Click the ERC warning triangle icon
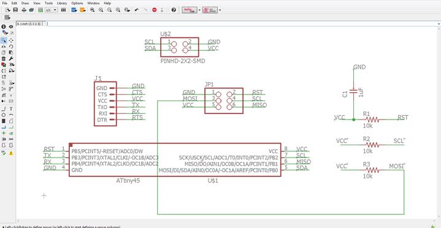Viewport: 441px width, 228px height. (x=11, y=153)
